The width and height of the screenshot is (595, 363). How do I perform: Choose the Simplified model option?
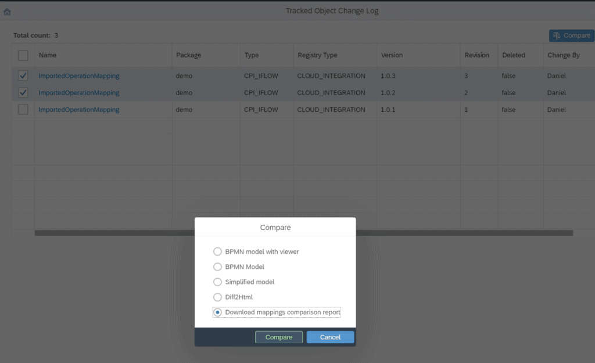[217, 282]
